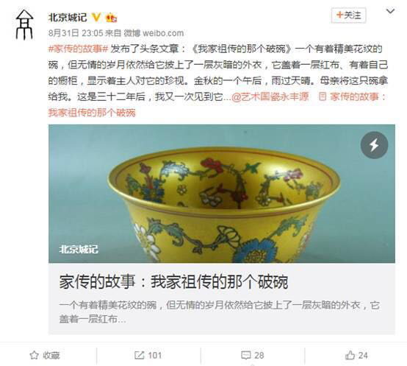The height and width of the screenshot is (366, 407).
Task: Click the repost icon with 101
Action: pyautogui.click(x=148, y=356)
